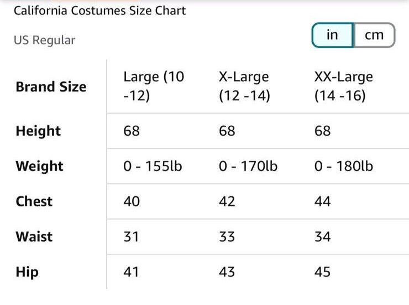409x305 pixels.
Task: Select XX-Large chest value 44
Action: click(x=322, y=201)
